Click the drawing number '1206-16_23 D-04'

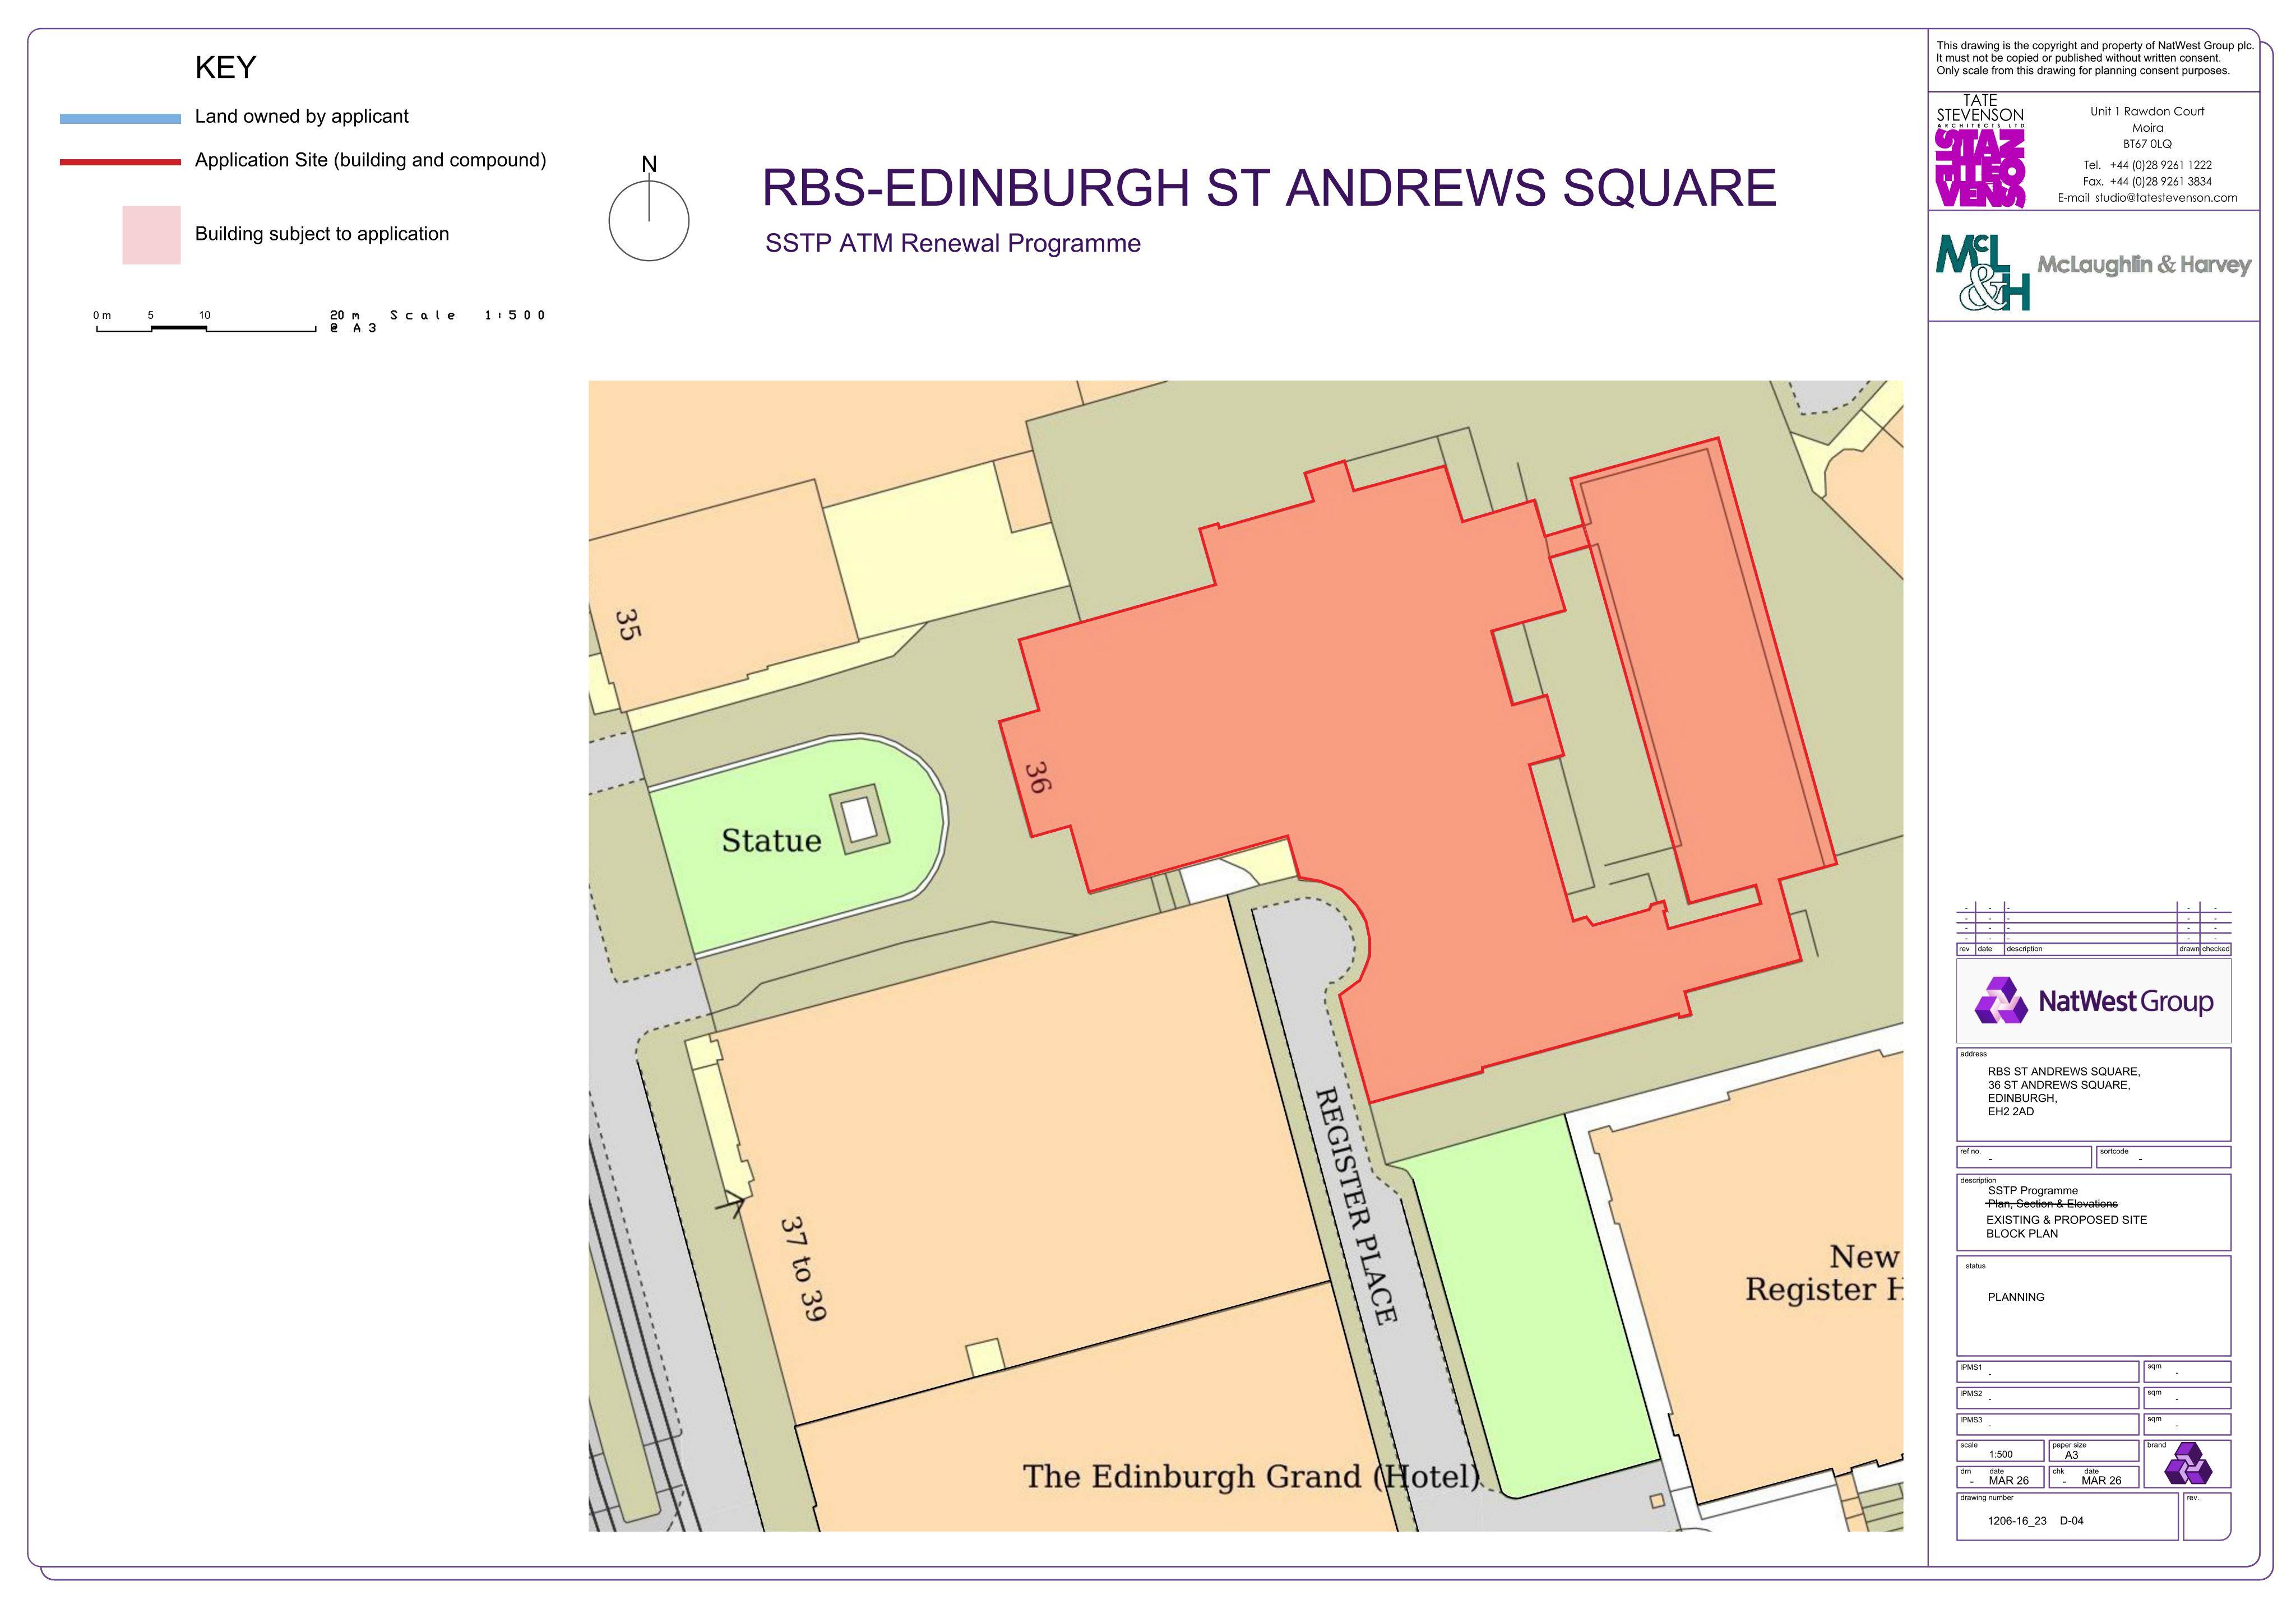click(2036, 1521)
